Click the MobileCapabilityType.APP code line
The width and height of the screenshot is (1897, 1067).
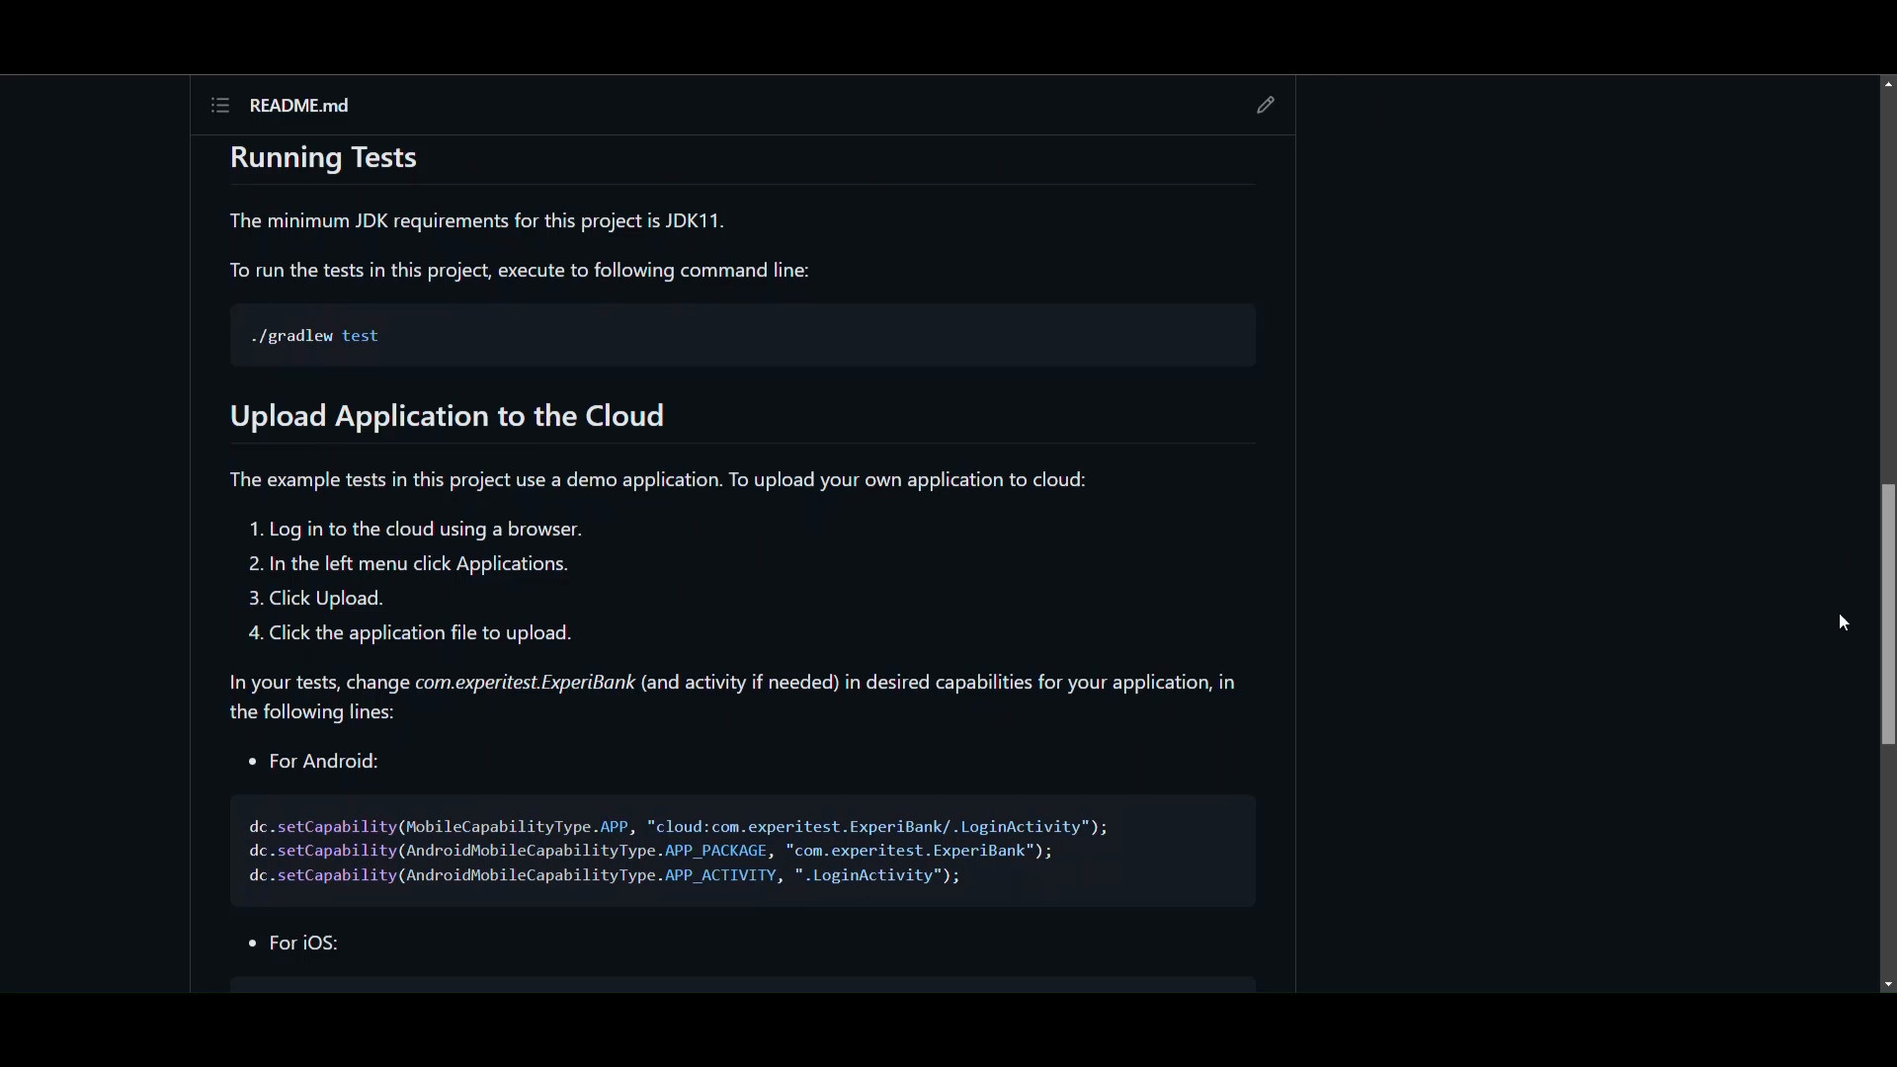678,827
